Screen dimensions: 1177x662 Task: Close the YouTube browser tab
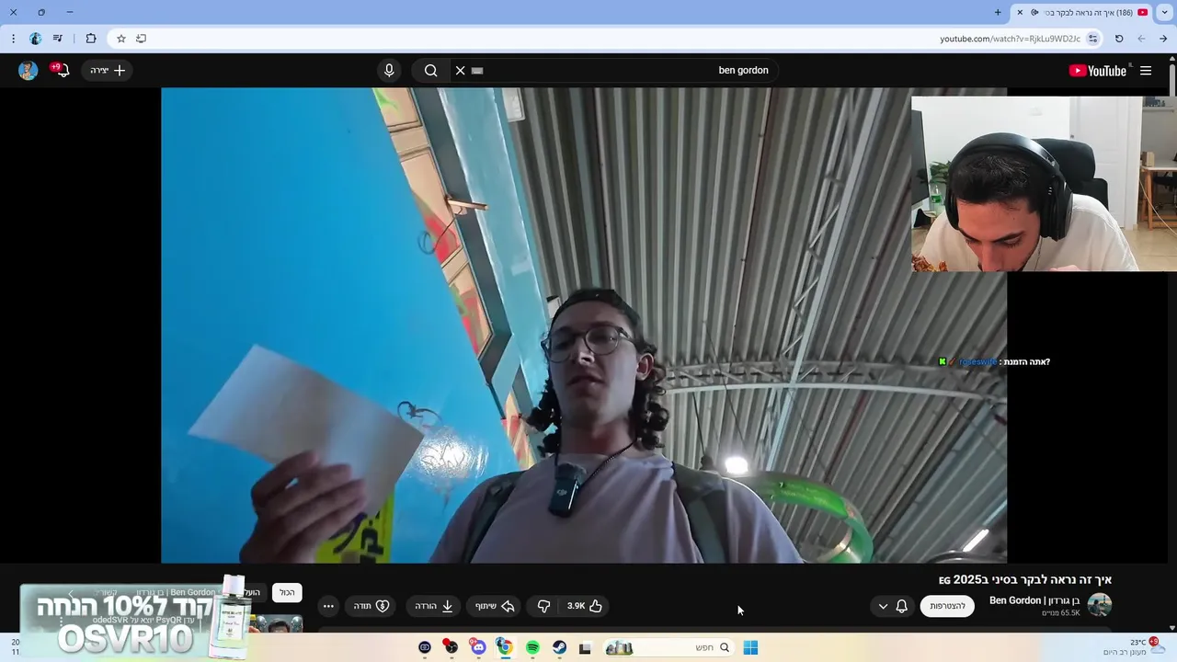pos(1019,12)
